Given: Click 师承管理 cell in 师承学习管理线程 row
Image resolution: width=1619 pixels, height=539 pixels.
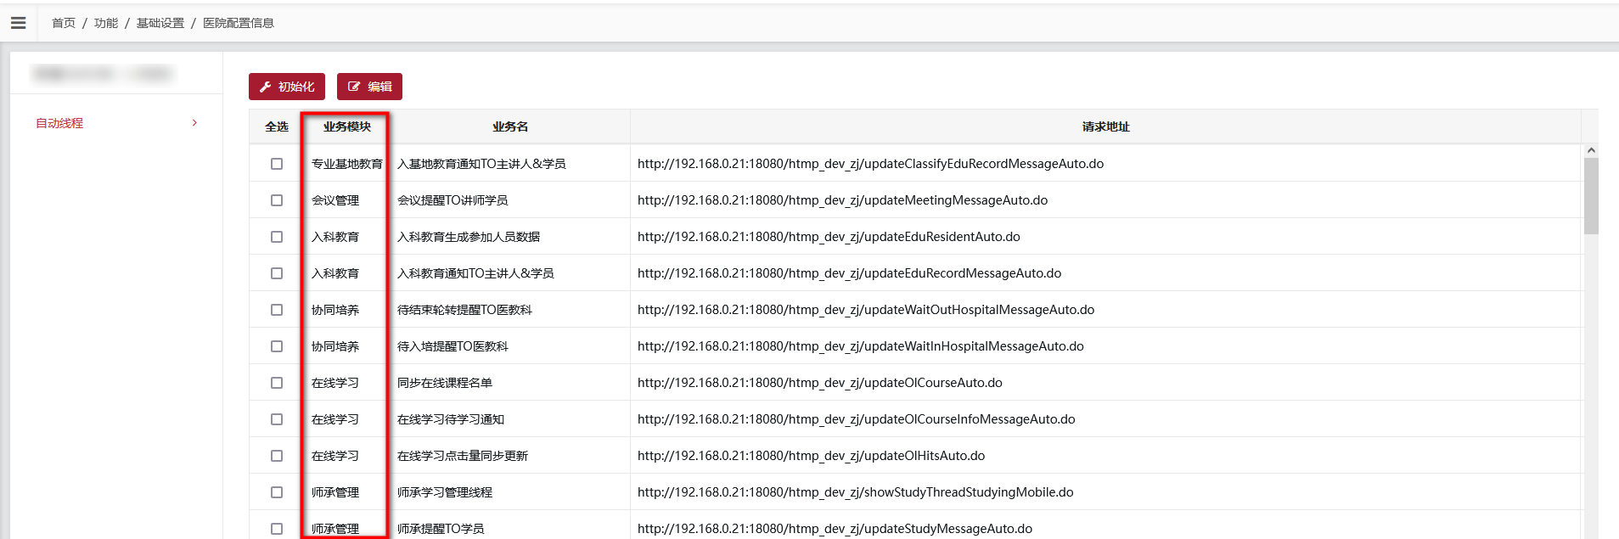Looking at the screenshot, I should click(x=335, y=492).
